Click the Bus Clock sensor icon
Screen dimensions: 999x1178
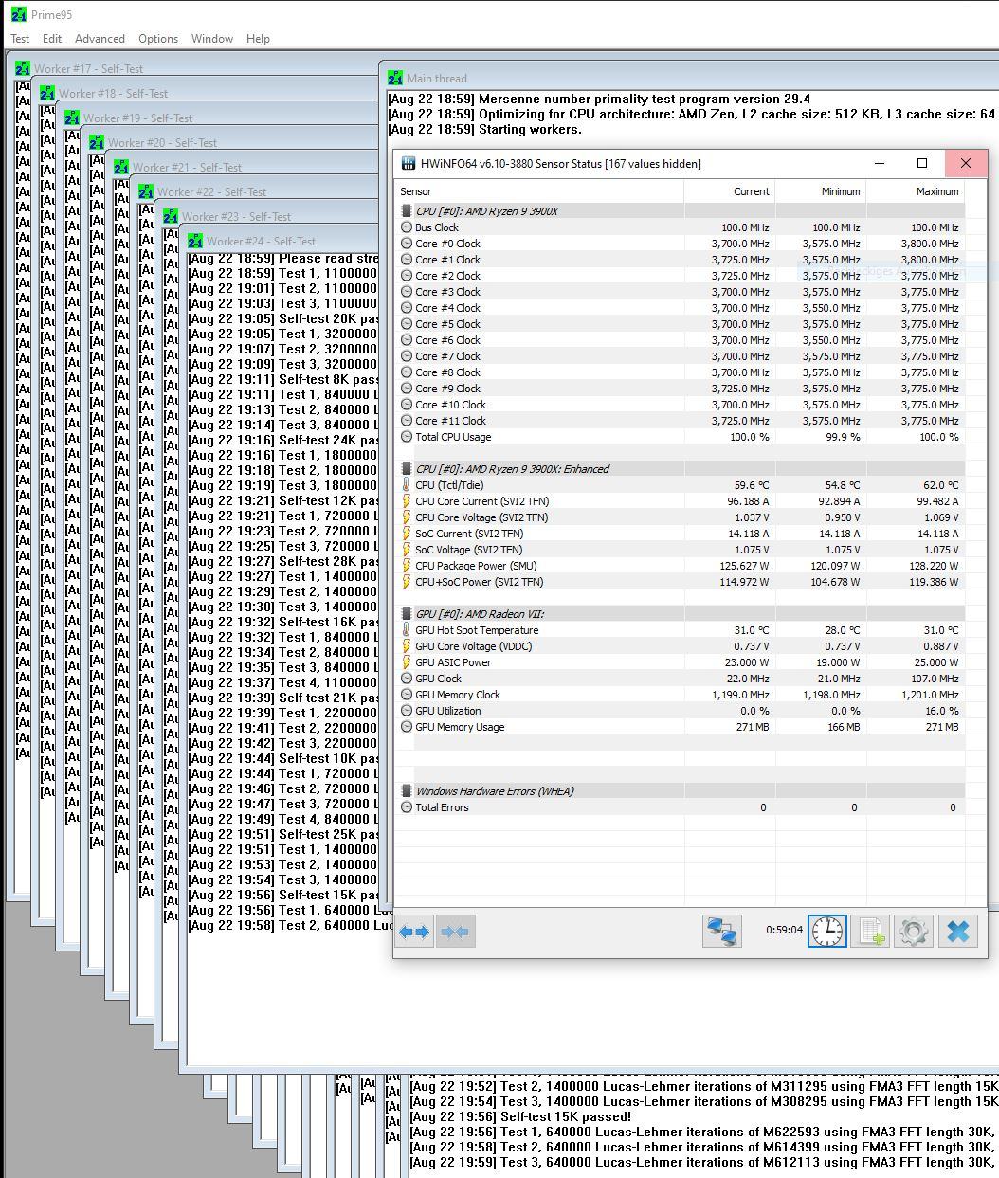407,227
